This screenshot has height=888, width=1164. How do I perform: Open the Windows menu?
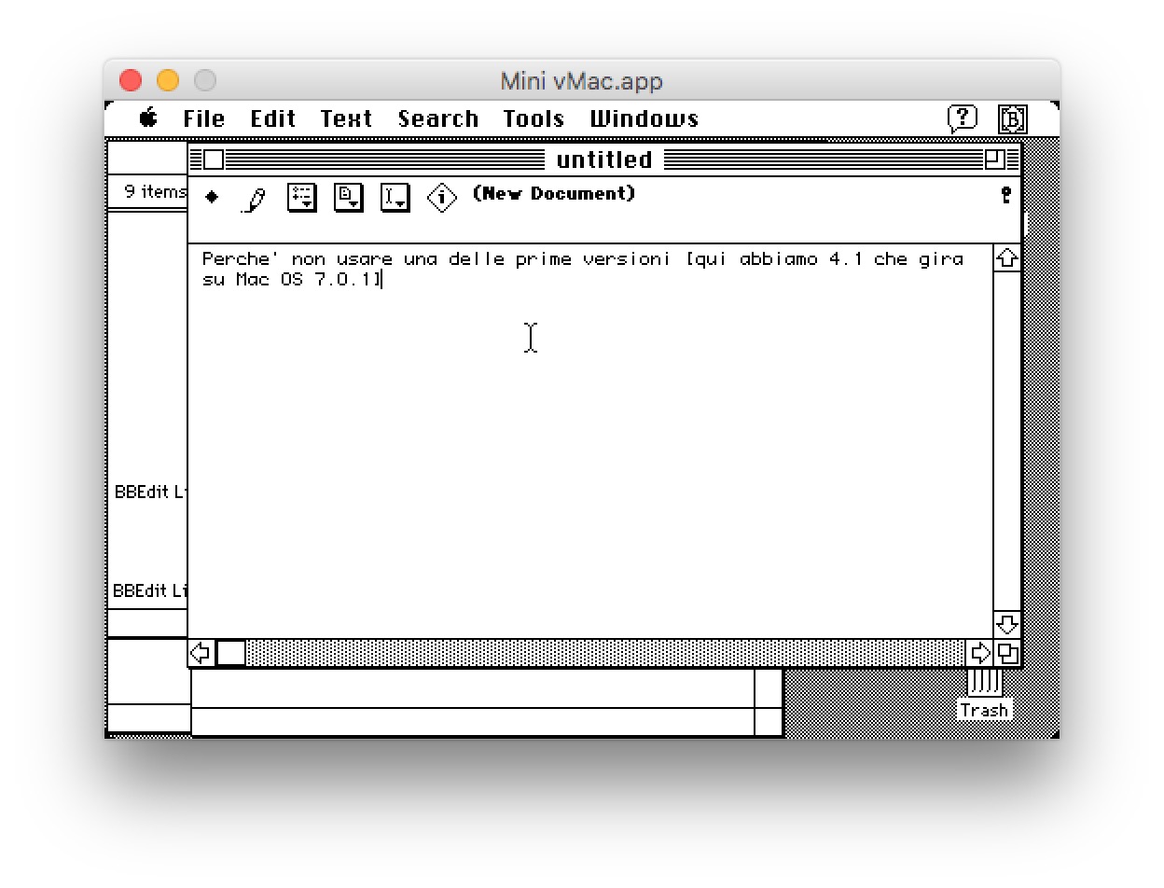pyautogui.click(x=644, y=119)
